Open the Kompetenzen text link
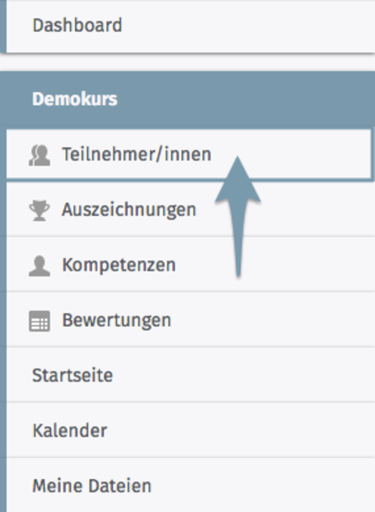Screen dimensions: 375x512 tap(119, 265)
